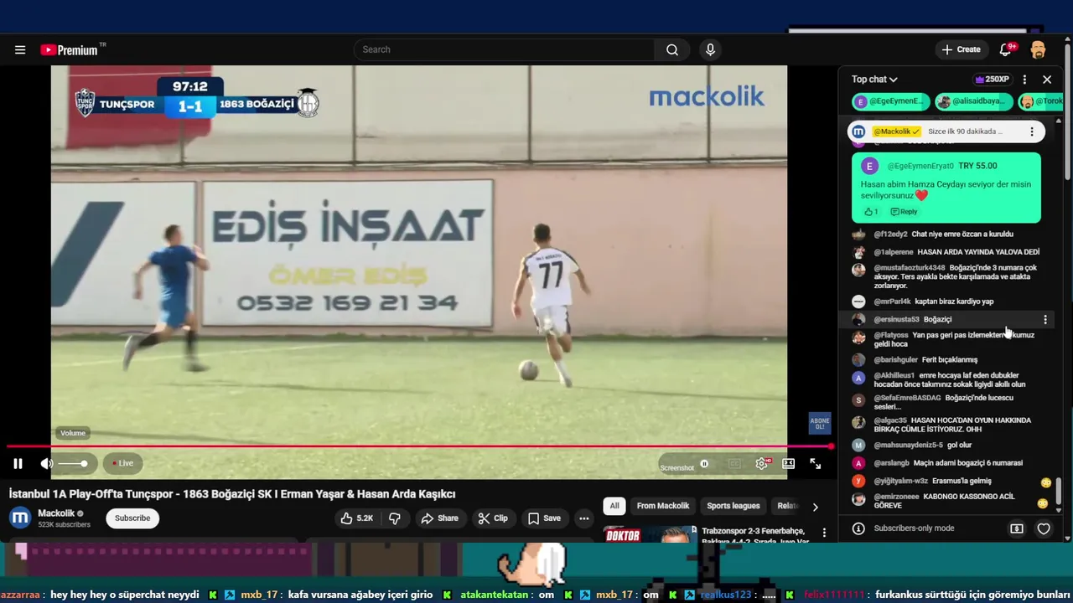
Task: Like the EgeEymenEryat0 super chat
Action: coord(870,212)
